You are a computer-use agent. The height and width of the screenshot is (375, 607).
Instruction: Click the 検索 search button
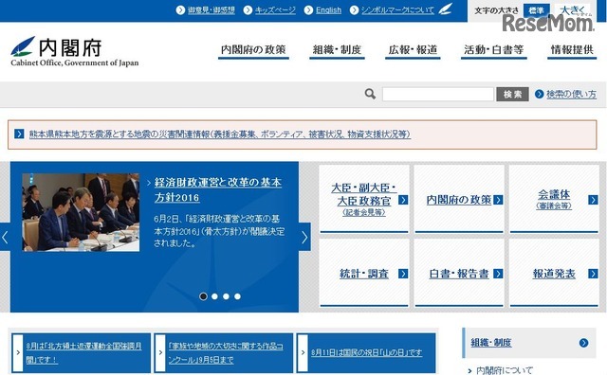click(512, 94)
